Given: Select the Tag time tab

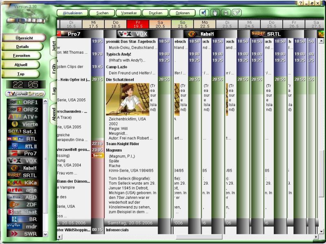Looking at the screenshot, I should [54, 91].
